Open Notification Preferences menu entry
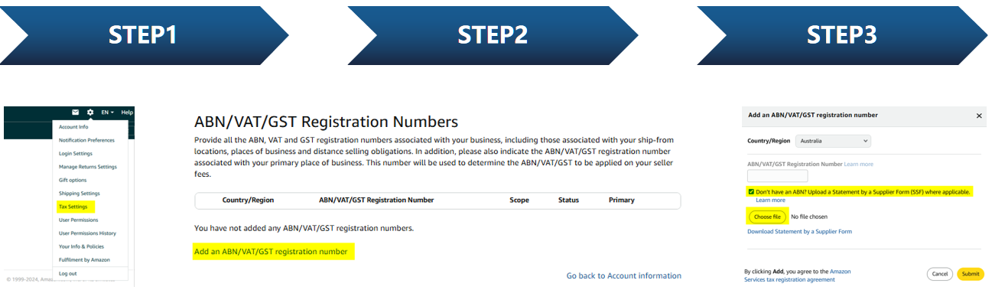Screen dimensions: 992x290 coord(86,140)
